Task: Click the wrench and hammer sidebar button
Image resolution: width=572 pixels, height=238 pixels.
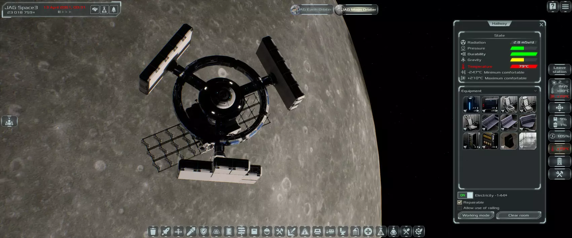Action: [x=560, y=174]
